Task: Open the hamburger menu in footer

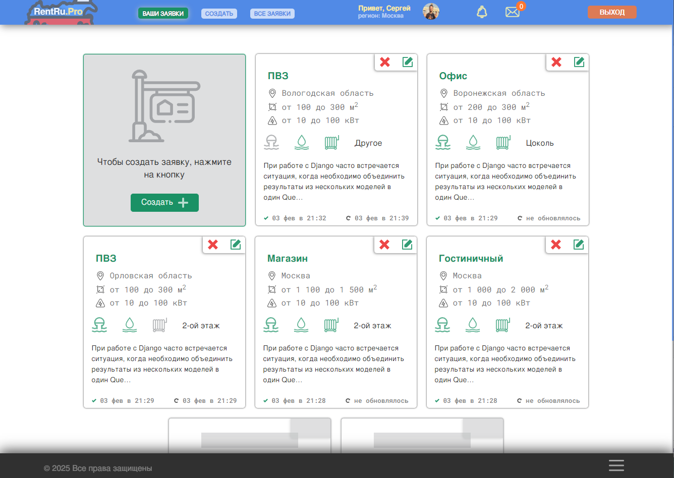Action: pos(616,465)
